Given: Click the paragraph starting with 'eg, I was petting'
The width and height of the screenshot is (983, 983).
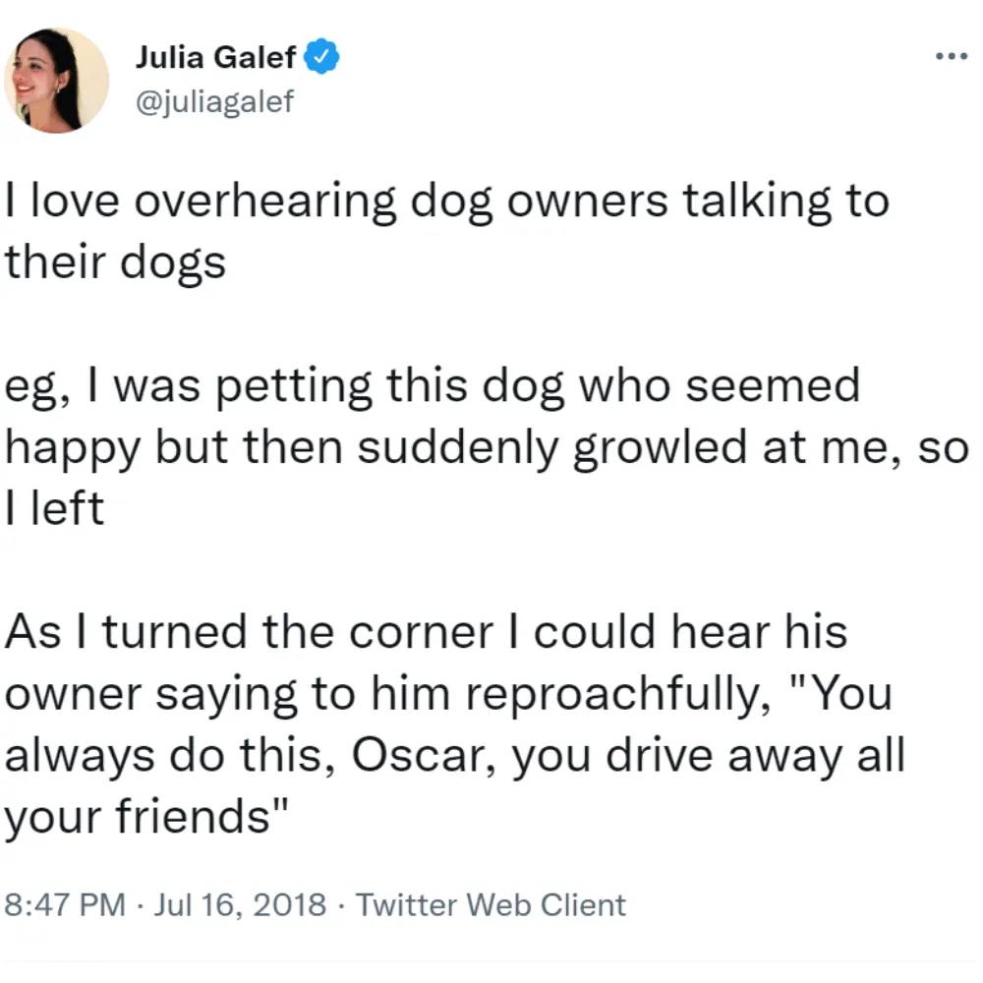Looking at the screenshot, I should [487, 447].
